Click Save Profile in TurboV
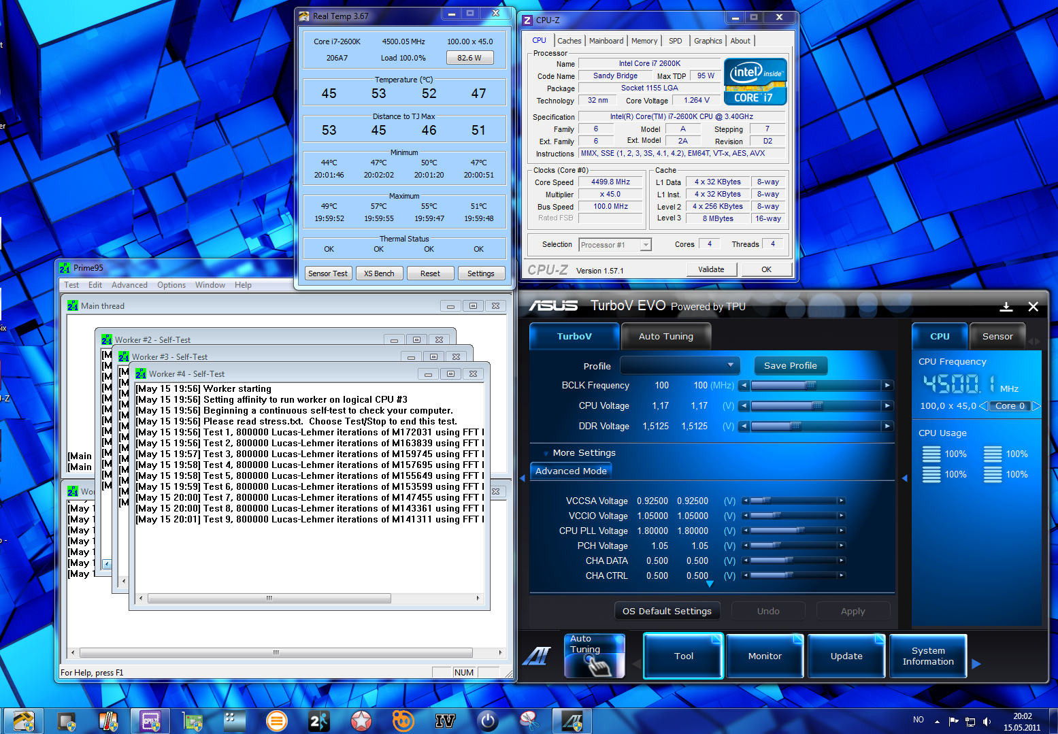This screenshot has width=1058, height=734. [791, 365]
